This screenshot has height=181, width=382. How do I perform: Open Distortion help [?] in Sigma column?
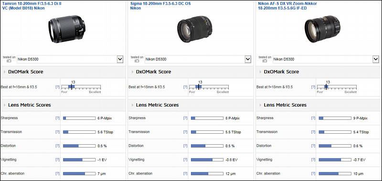tap(185, 146)
